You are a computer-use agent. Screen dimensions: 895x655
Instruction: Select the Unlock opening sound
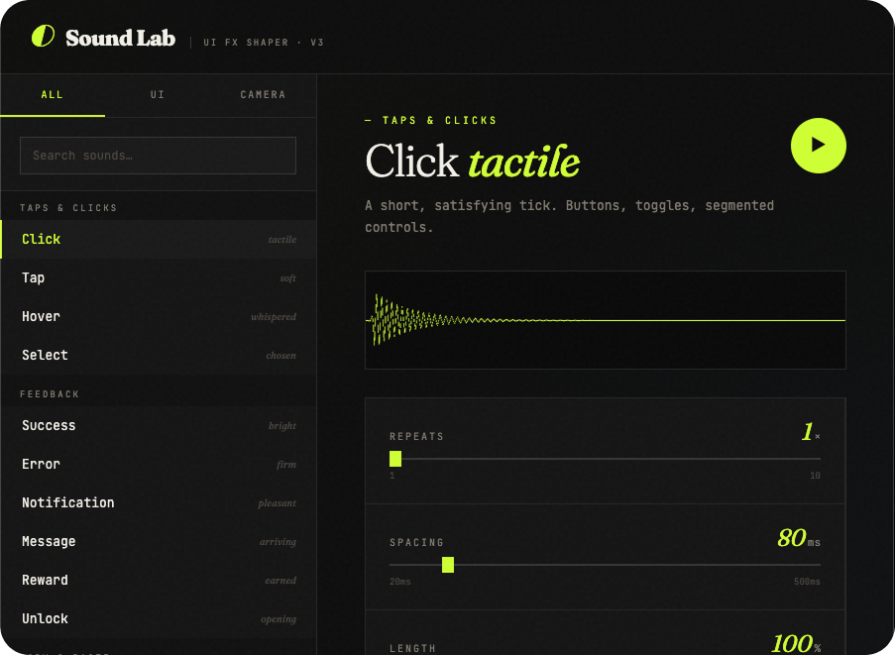coord(159,619)
